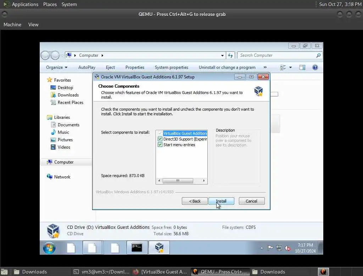Click the component list right scroll arrow

point(204,181)
